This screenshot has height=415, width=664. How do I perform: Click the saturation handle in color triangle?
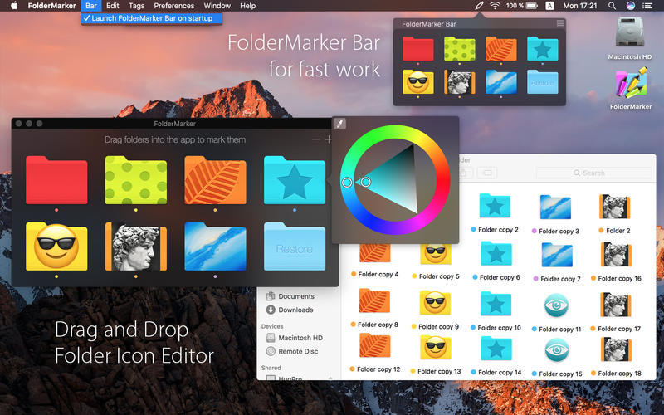click(366, 182)
